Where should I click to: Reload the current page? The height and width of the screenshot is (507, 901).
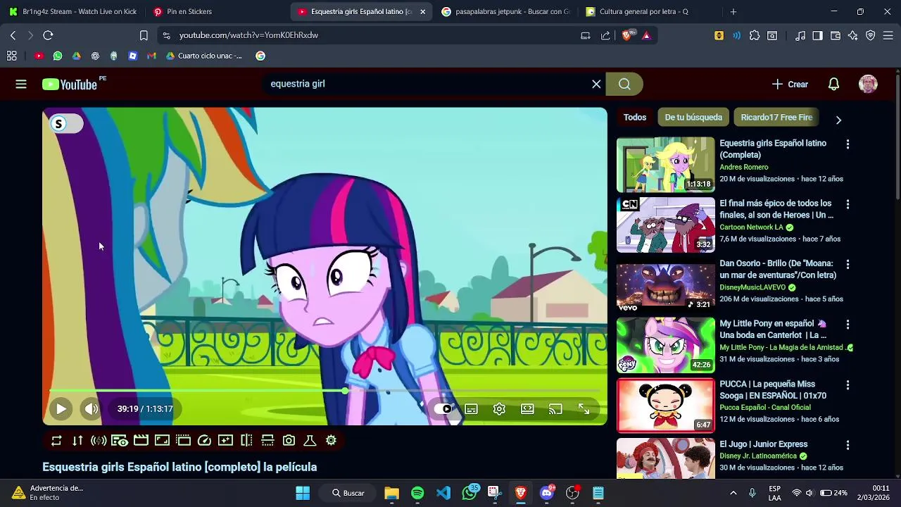[48, 35]
